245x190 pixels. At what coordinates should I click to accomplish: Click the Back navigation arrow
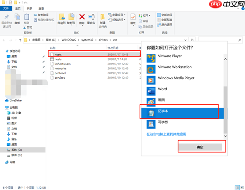click(x=4, y=40)
